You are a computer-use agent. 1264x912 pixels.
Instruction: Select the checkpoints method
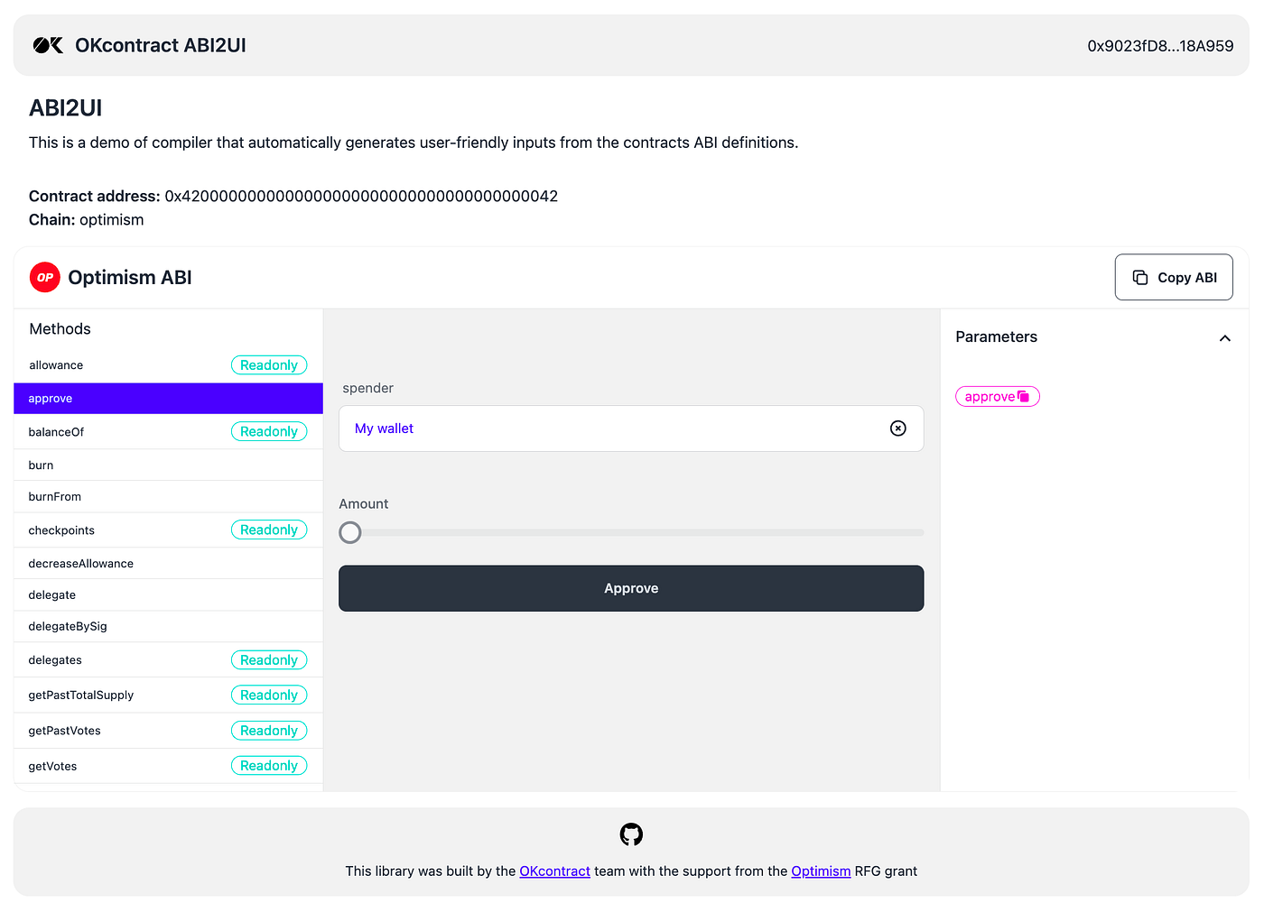click(168, 530)
